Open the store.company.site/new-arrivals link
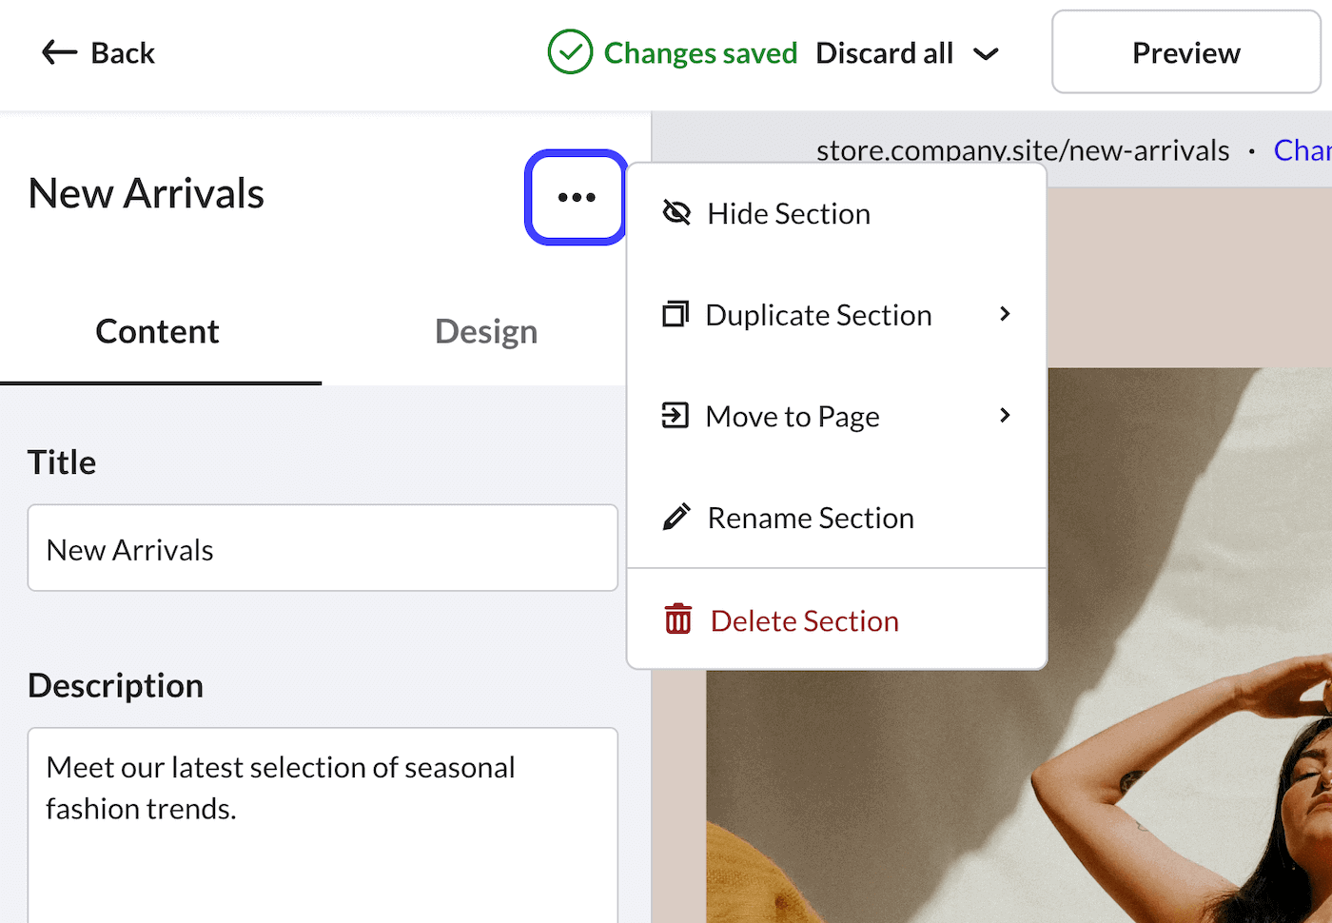Viewport: 1332px width, 923px height. coord(1023,149)
